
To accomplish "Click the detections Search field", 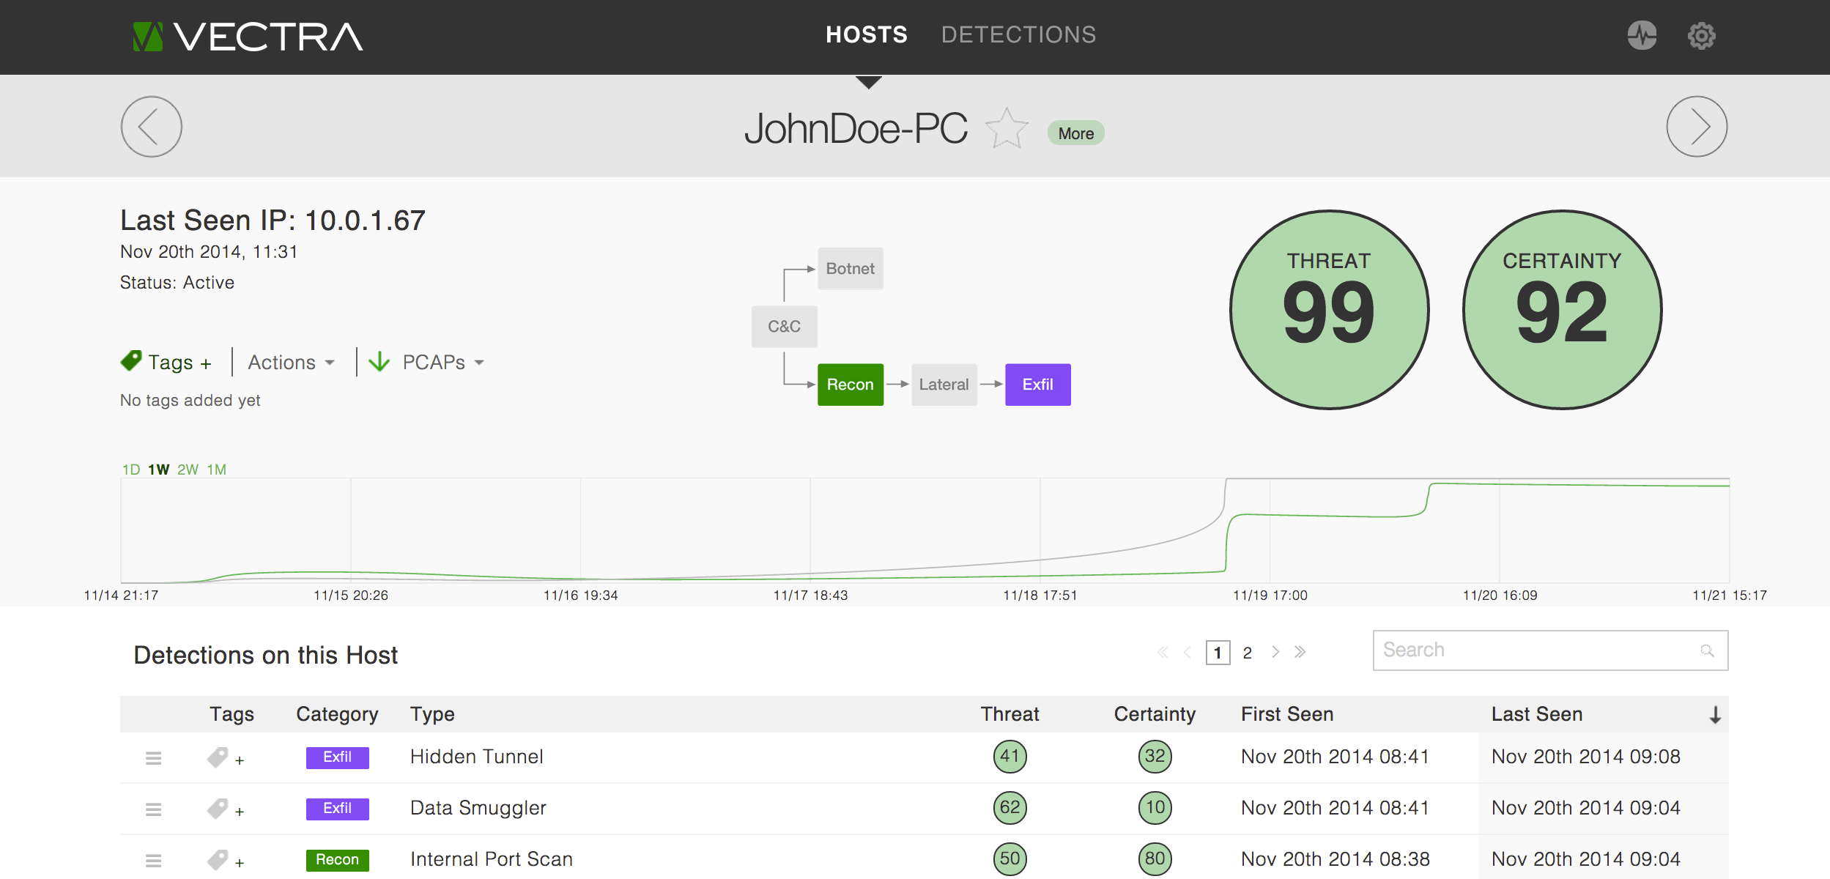I will click(x=1550, y=650).
